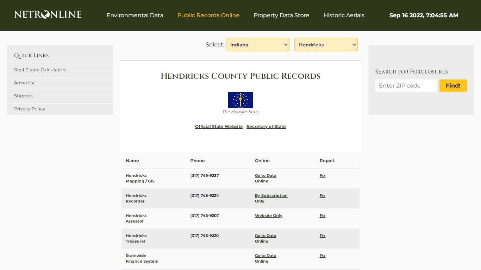Screen dimensions: 481x270
Task: Click the date and time display
Action: (x=424, y=15)
